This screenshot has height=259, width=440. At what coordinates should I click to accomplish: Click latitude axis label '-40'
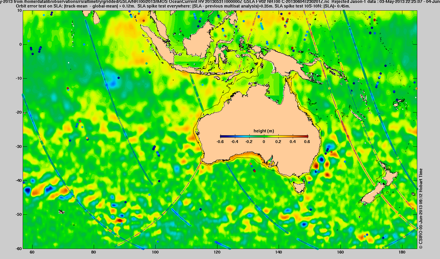(x=19, y=180)
